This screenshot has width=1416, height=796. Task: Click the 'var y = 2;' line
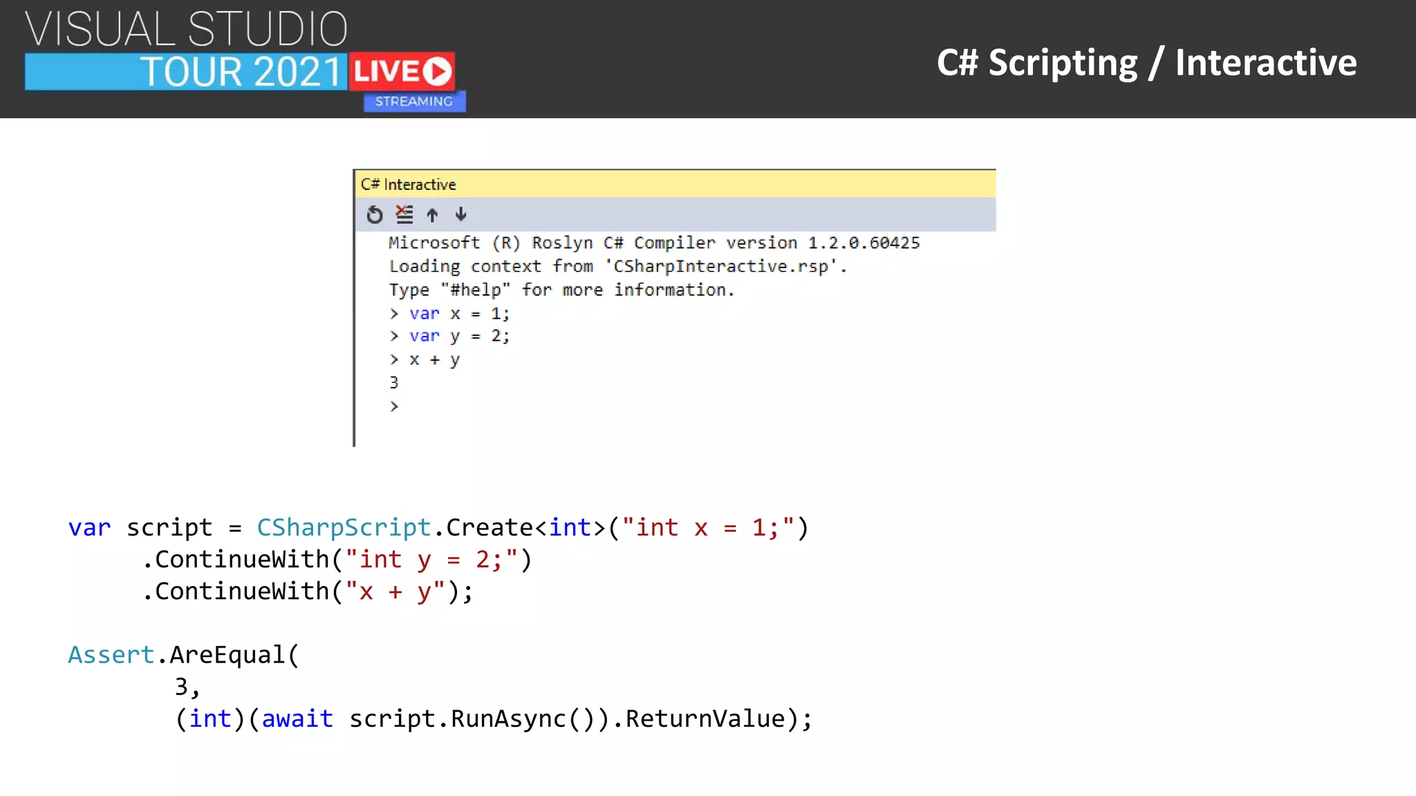click(449, 337)
